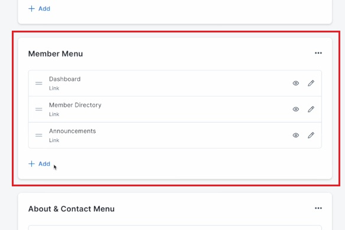This screenshot has width=345, height=230.
Task: Select the Announcements menu item title
Action: 73,131
